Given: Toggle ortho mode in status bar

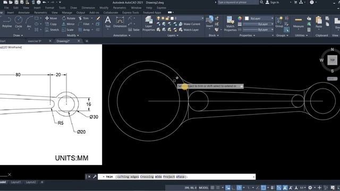Looking at the screenshot, I should pos(233,187).
